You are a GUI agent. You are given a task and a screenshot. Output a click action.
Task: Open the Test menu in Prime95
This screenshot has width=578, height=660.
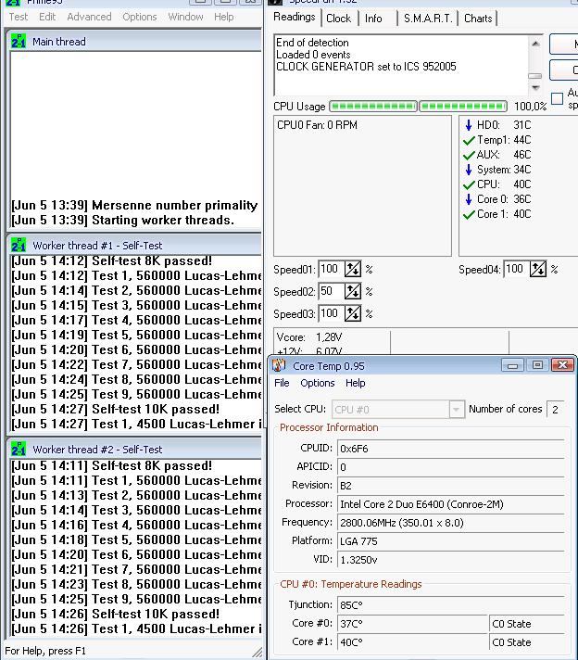(x=19, y=17)
